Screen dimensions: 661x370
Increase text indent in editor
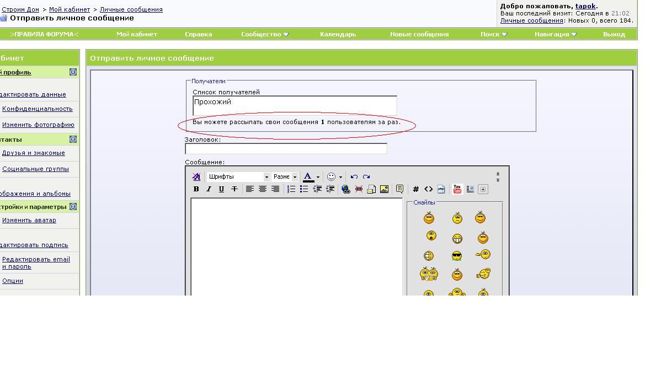pyautogui.click(x=330, y=189)
